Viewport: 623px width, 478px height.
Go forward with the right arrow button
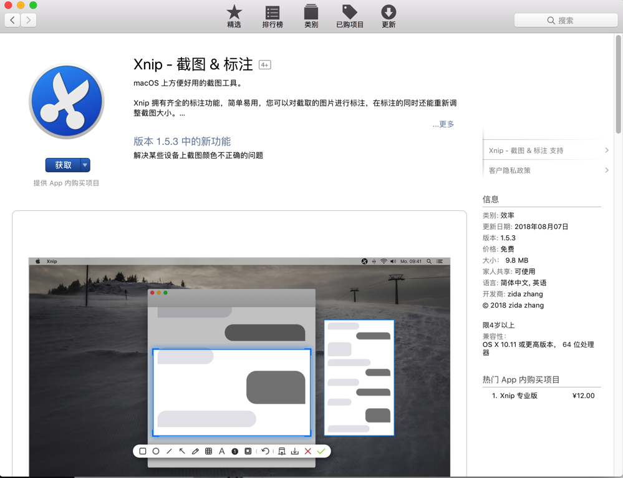[x=29, y=20]
